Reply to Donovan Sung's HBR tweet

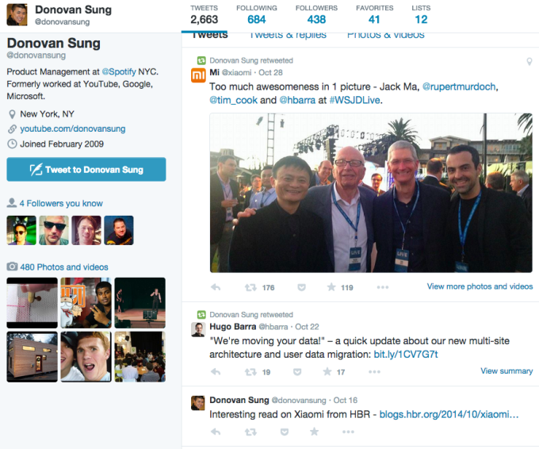click(x=216, y=432)
